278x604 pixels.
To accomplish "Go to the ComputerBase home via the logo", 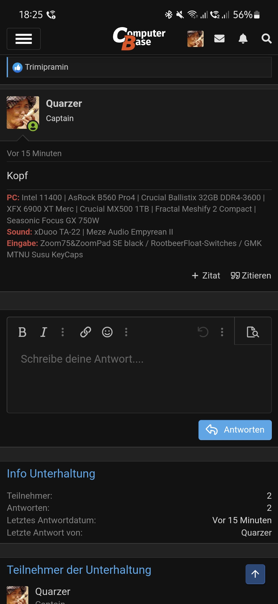I will 140,39.
